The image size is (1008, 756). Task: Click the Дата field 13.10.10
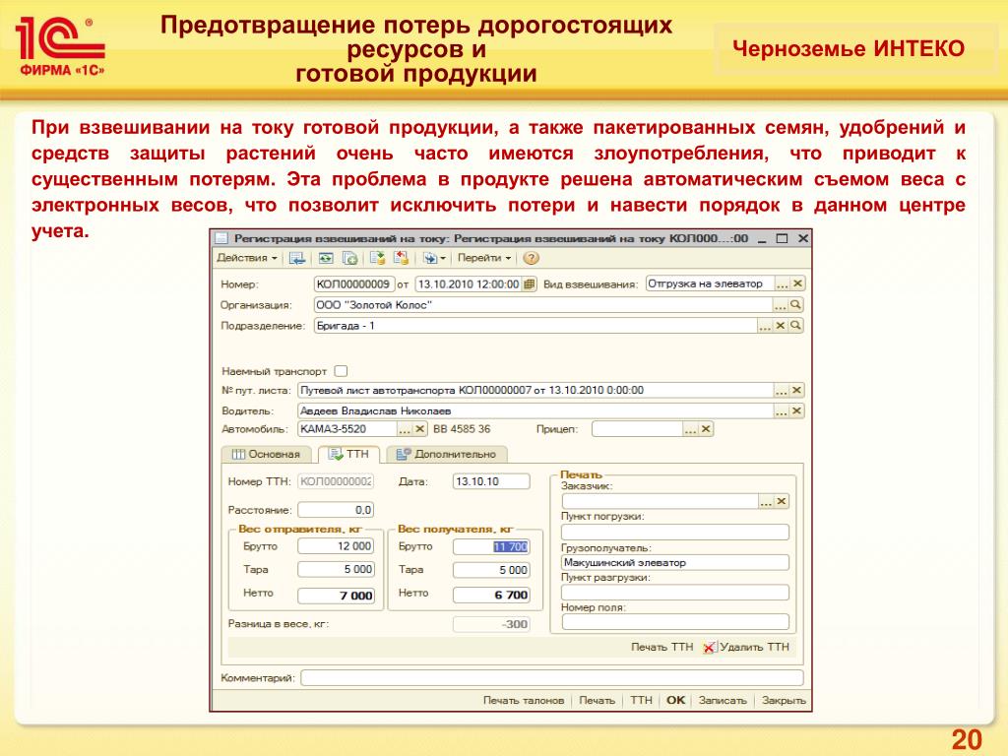pyautogui.click(x=491, y=481)
